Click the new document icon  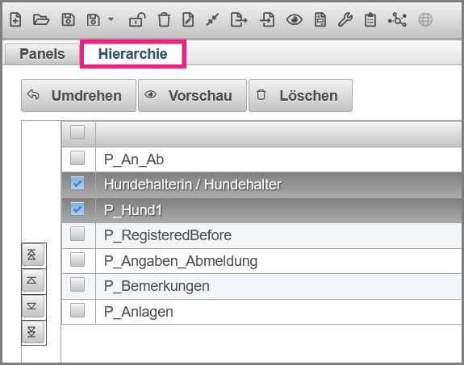click(15, 20)
